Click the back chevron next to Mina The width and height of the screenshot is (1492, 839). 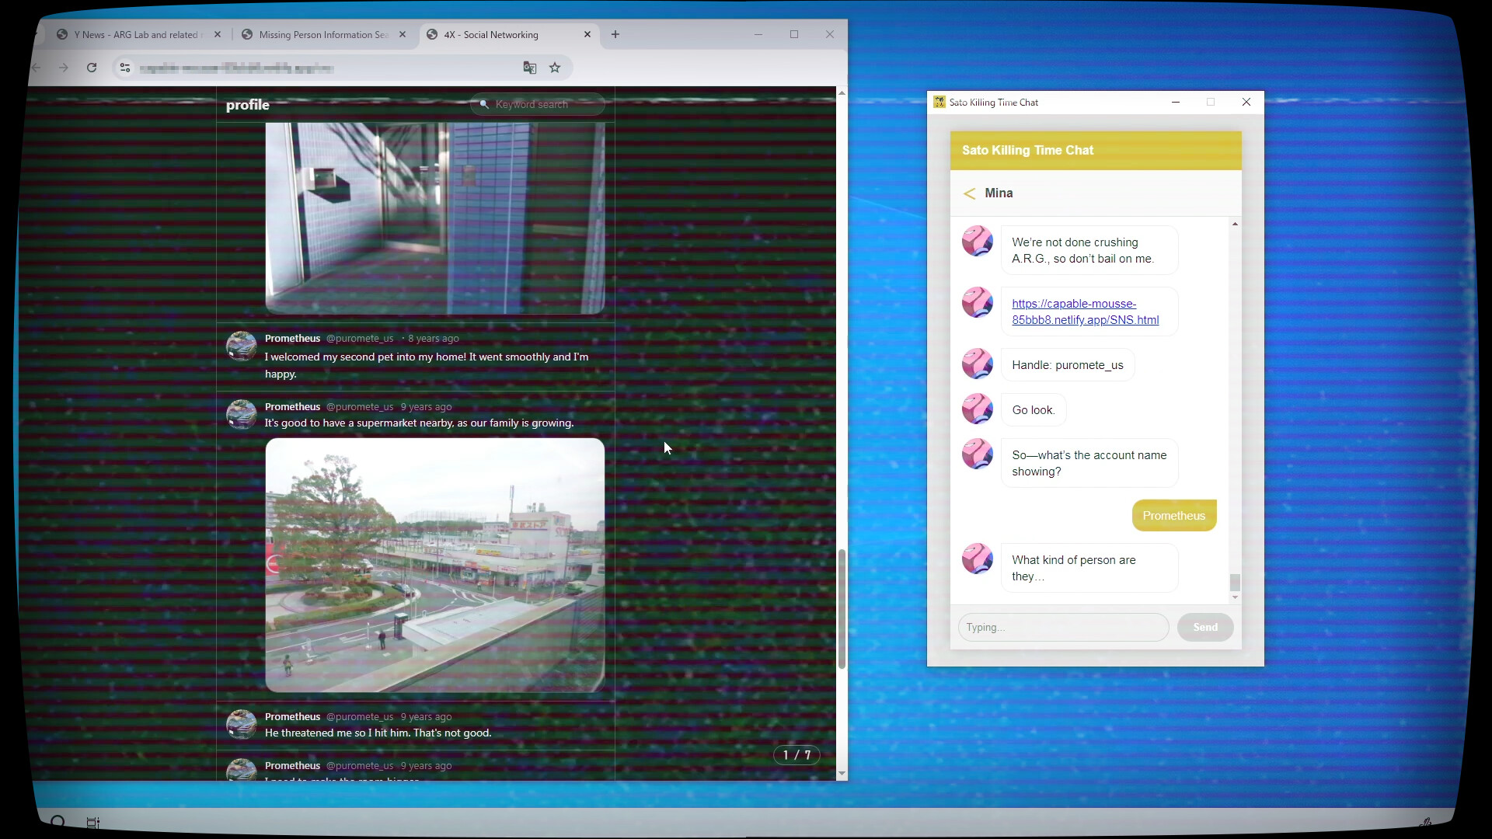[969, 193]
